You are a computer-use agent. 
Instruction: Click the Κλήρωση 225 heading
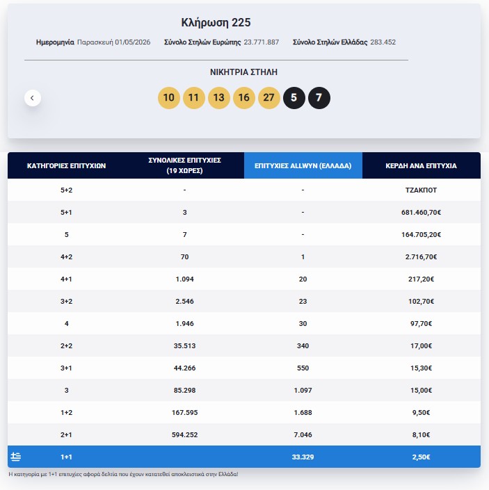(216, 22)
